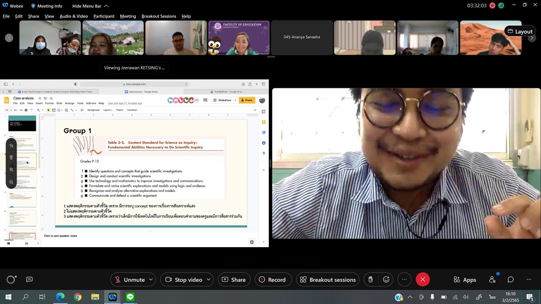Open the Participant menu

104,16
